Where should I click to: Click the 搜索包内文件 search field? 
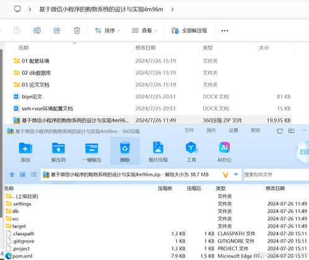point(276,175)
